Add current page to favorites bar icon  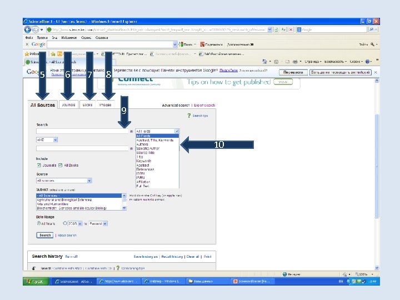click(53, 54)
